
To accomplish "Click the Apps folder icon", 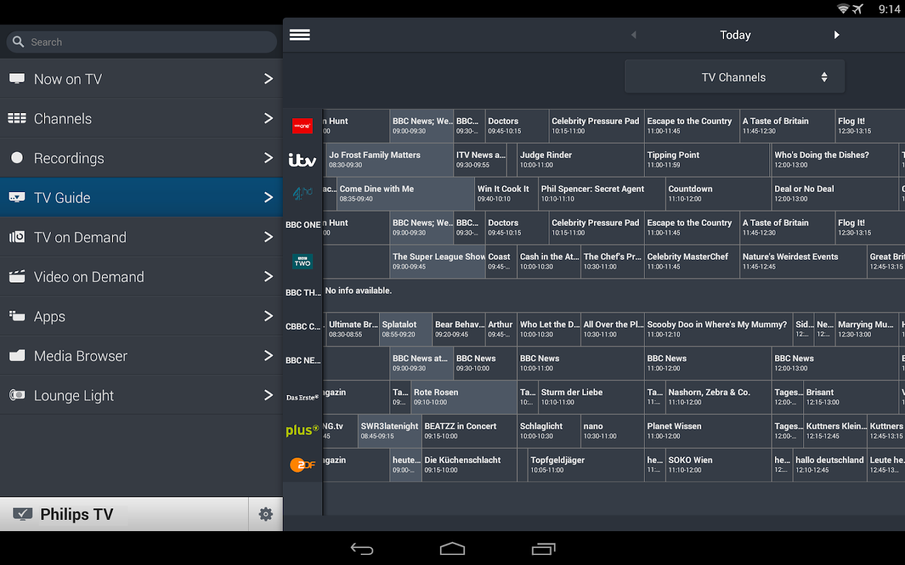I will click(x=17, y=316).
